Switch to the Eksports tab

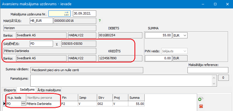(x=10, y=90)
